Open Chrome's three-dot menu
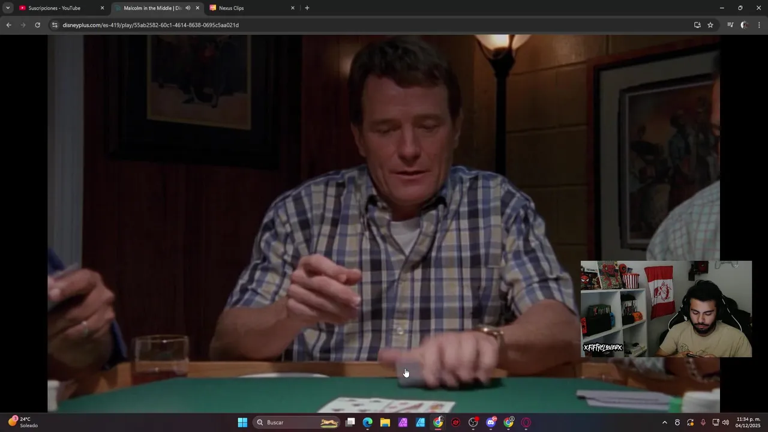This screenshot has height=432, width=768. [x=759, y=25]
